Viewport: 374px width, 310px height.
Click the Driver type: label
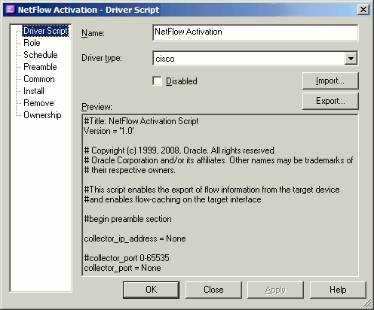[102, 58]
